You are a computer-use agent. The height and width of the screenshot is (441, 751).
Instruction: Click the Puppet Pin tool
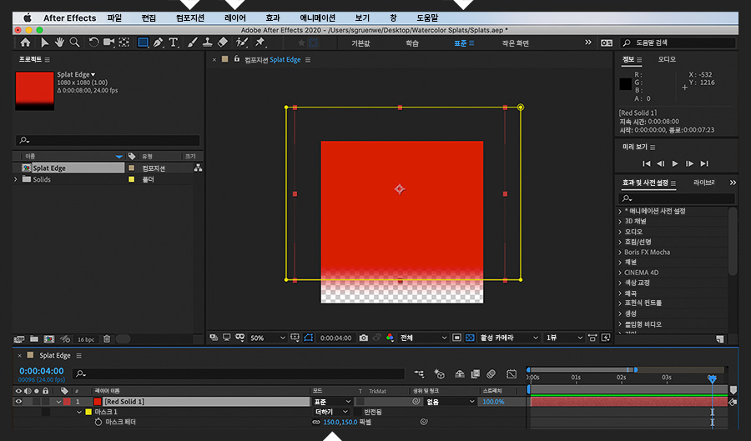pos(260,43)
